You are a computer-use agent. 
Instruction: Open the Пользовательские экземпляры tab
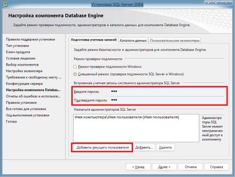pos(175,41)
